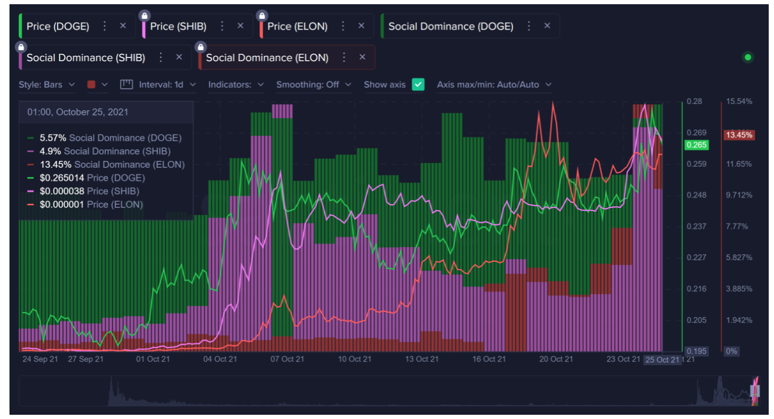Click the 01 Oct 21 axis date
Viewport: 774px width, 419px height.
tap(153, 359)
